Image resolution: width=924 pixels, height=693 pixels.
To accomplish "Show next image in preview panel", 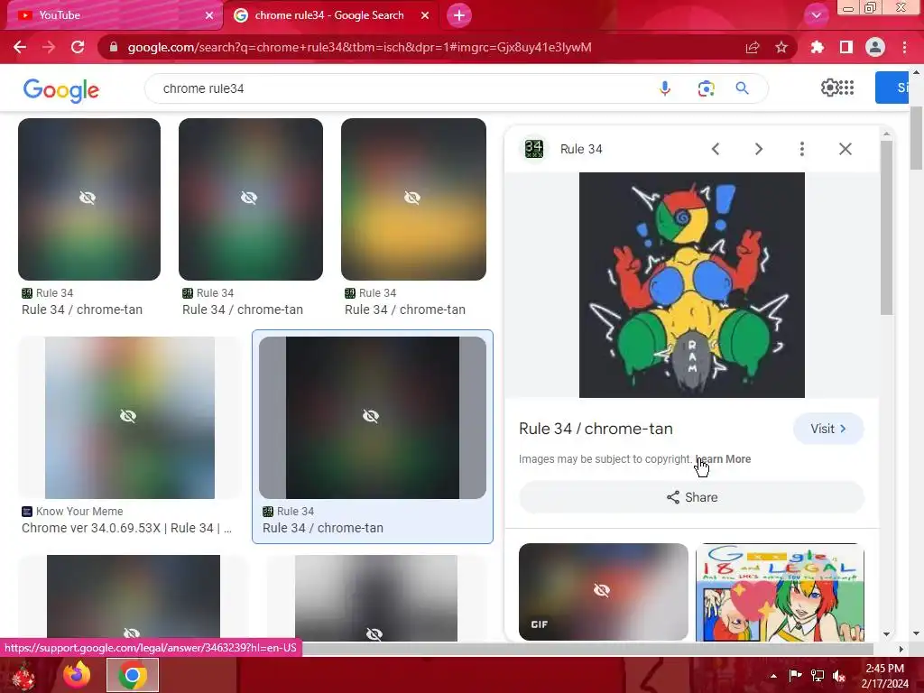I will [x=758, y=149].
